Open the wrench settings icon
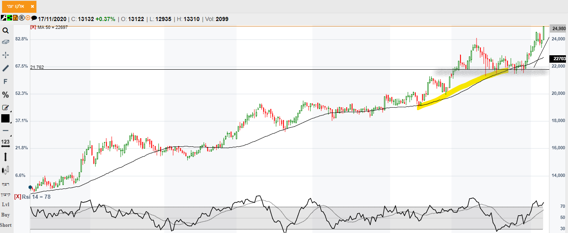Screen dimensions: 568x233 tap(3, 18)
